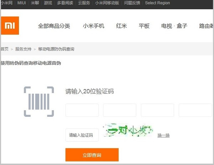
Task: Click the orange Mi logo
Action: [10, 26]
